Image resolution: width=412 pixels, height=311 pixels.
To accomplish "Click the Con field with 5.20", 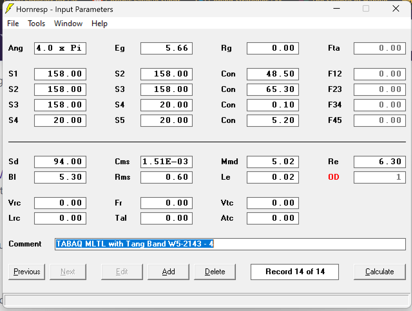I will coord(273,120).
